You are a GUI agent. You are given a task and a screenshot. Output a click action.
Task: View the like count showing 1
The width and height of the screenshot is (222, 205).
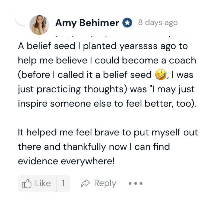(x=63, y=184)
